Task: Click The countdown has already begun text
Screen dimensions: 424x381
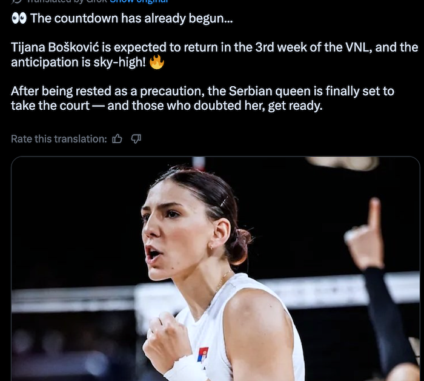Action: 131,18
